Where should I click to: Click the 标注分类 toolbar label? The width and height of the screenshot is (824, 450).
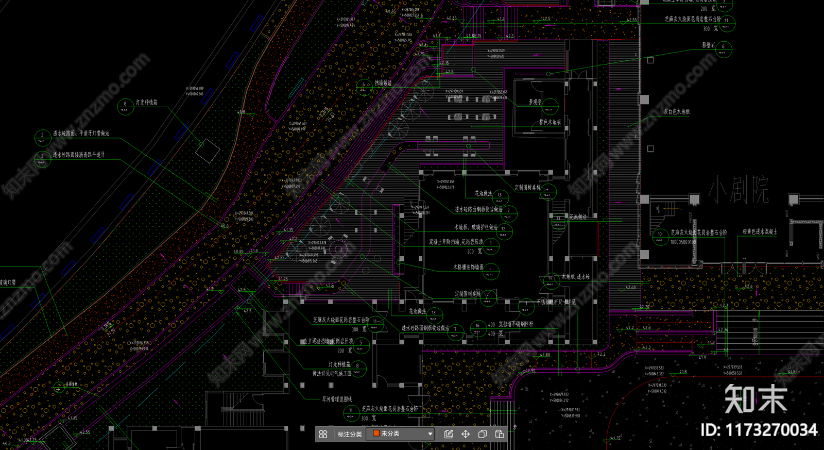coord(349,434)
